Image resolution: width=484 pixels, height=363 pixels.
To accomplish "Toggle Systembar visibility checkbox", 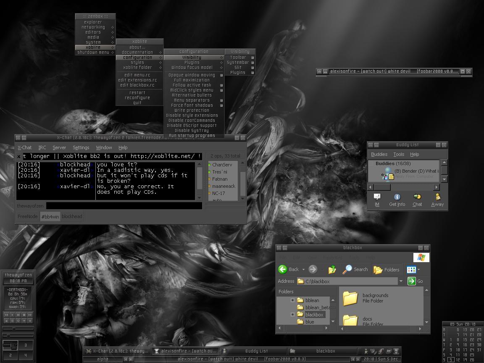I will 253,62.
